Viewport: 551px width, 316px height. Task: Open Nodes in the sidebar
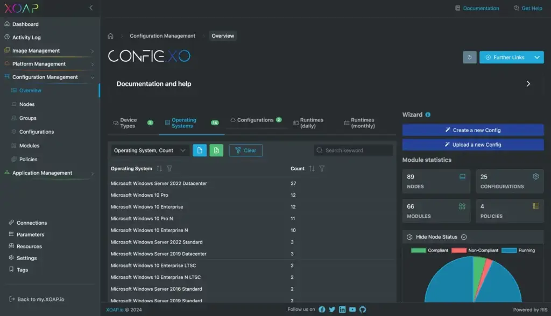pyautogui.click(x=27, y=104)
